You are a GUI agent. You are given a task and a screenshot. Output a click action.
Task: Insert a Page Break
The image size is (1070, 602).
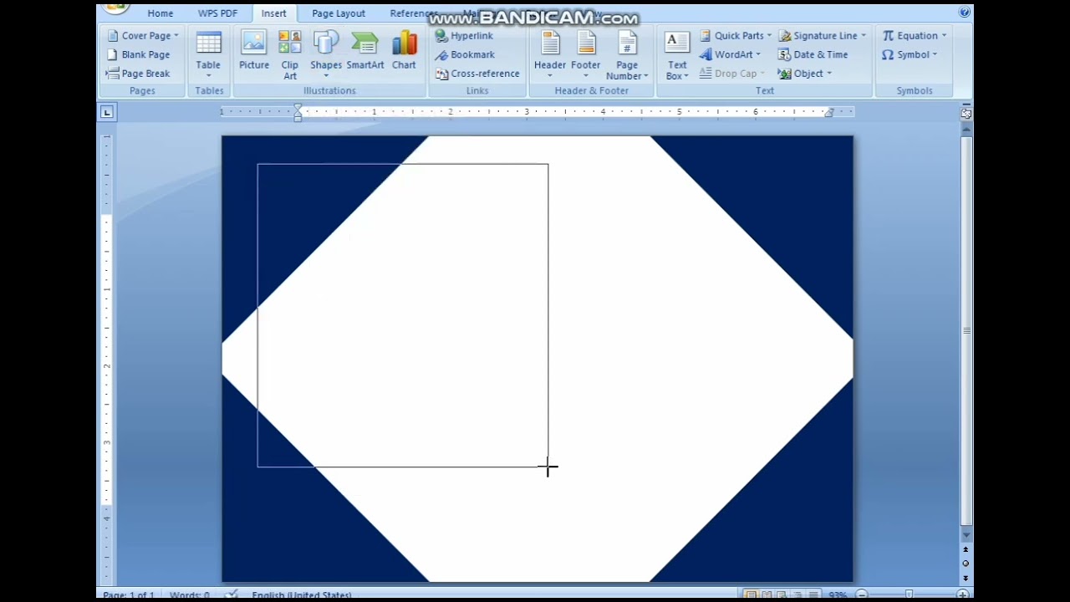(x=138, y=73)
